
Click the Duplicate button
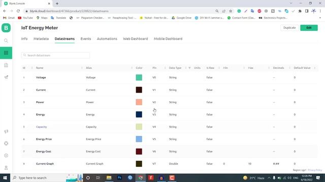tap(289, 28)
